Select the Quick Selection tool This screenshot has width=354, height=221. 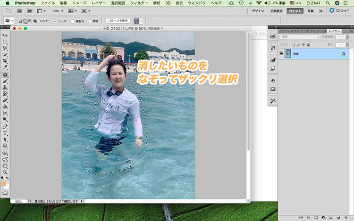point(5,55)
